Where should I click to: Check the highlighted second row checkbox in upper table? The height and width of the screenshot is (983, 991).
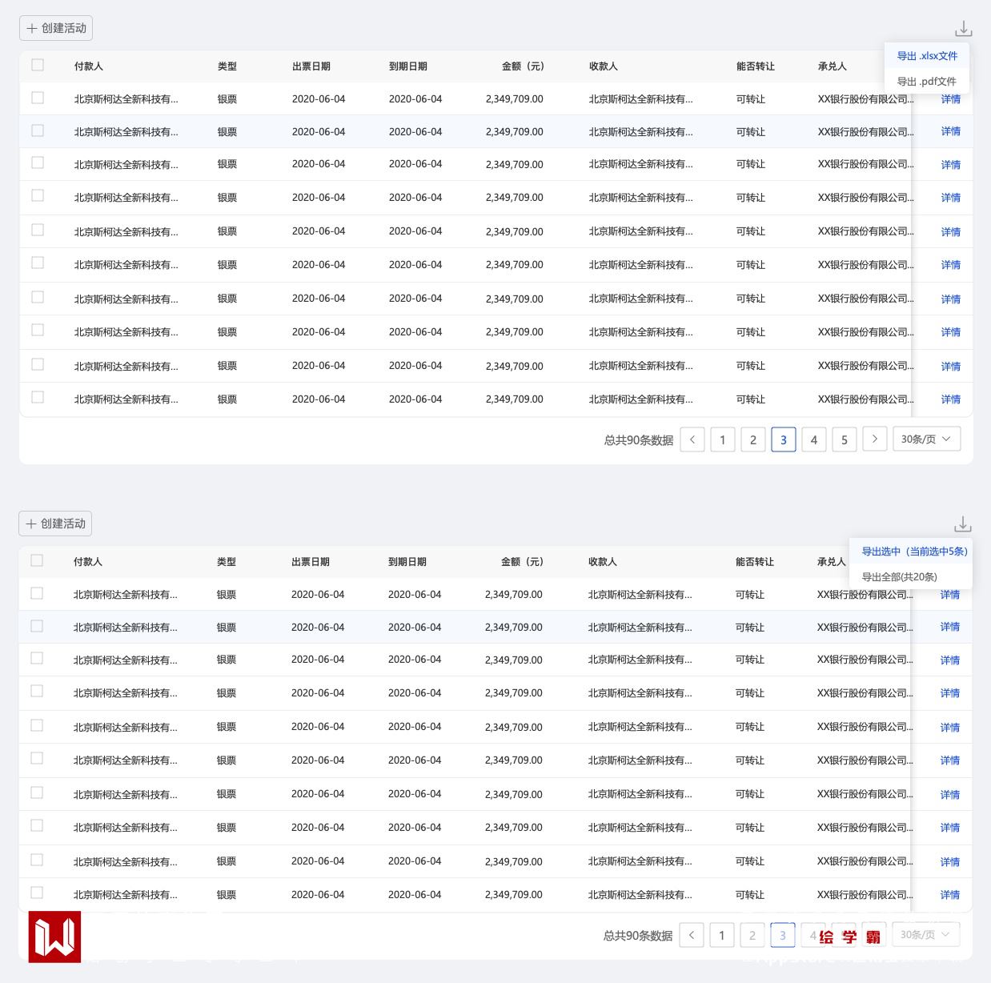[x=38, y=130]
